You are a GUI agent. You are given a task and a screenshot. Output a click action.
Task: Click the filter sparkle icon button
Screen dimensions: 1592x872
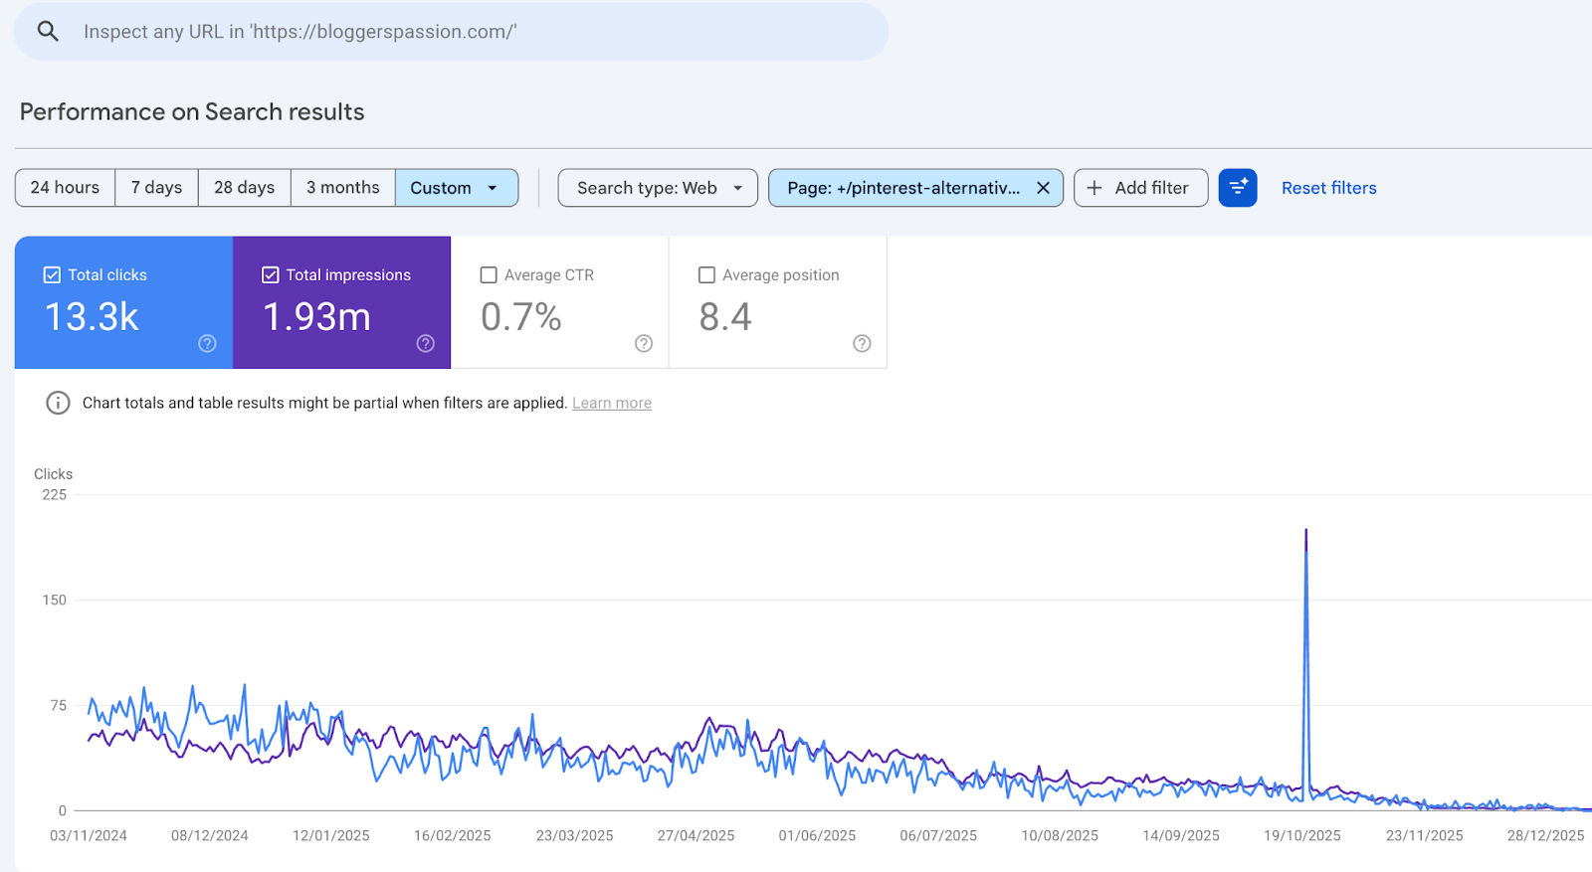pos(1238,188)
